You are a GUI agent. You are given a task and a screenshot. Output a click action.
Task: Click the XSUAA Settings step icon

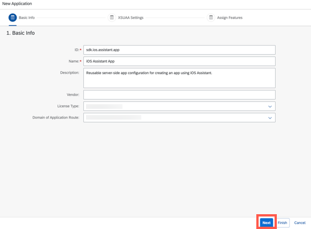click(x=112, y=18)
